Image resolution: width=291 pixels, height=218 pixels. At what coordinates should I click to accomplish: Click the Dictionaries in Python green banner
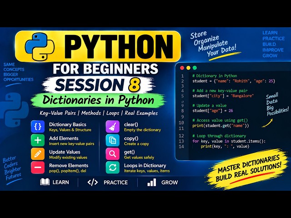(98, 100)
